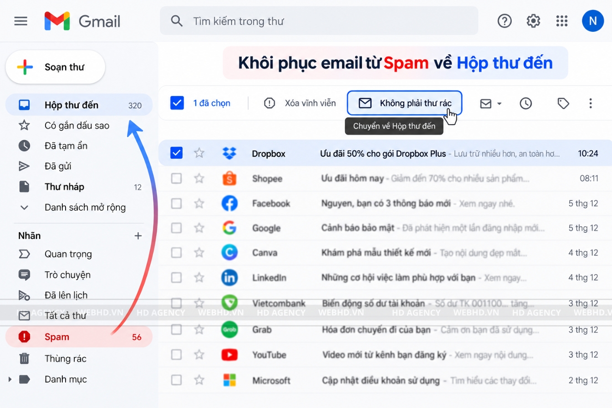Screen dimensions: 612x408
Task: Click the Soạn thư compose button
Action: point(55,67)
